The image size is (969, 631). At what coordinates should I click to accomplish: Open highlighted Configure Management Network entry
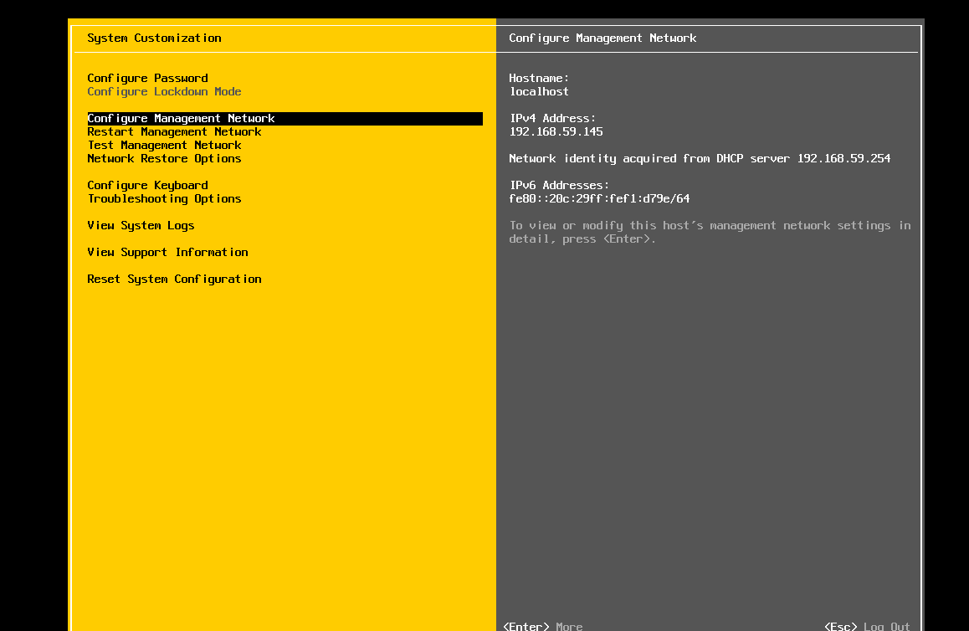pos(285,119)
